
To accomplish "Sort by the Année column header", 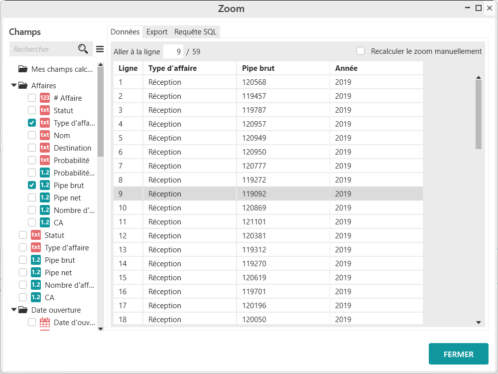I will (346, 68).
